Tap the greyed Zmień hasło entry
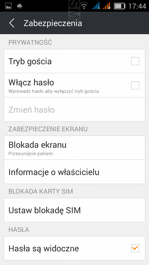 [x=74, y=110]
